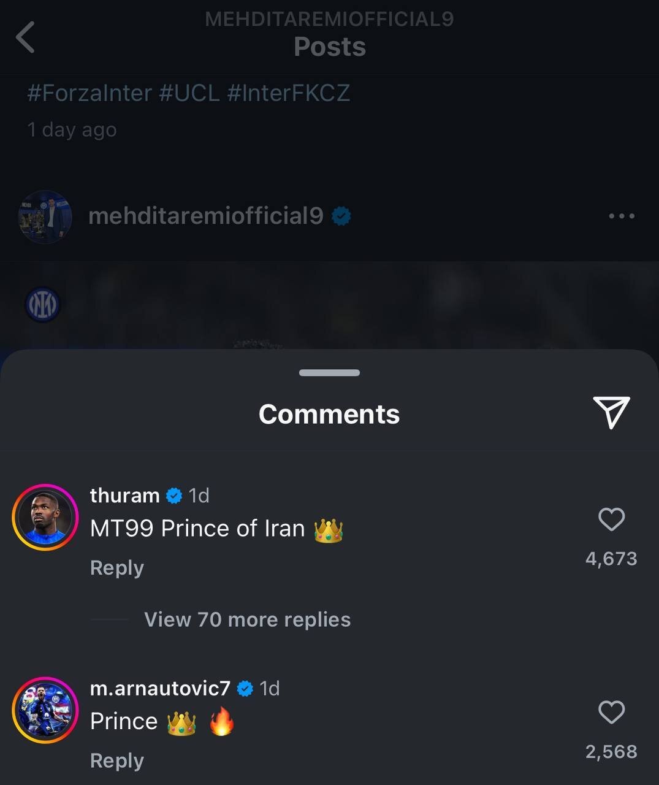
Task: Open mehditaremiofficial9 username on post
Action: (205, 216)
